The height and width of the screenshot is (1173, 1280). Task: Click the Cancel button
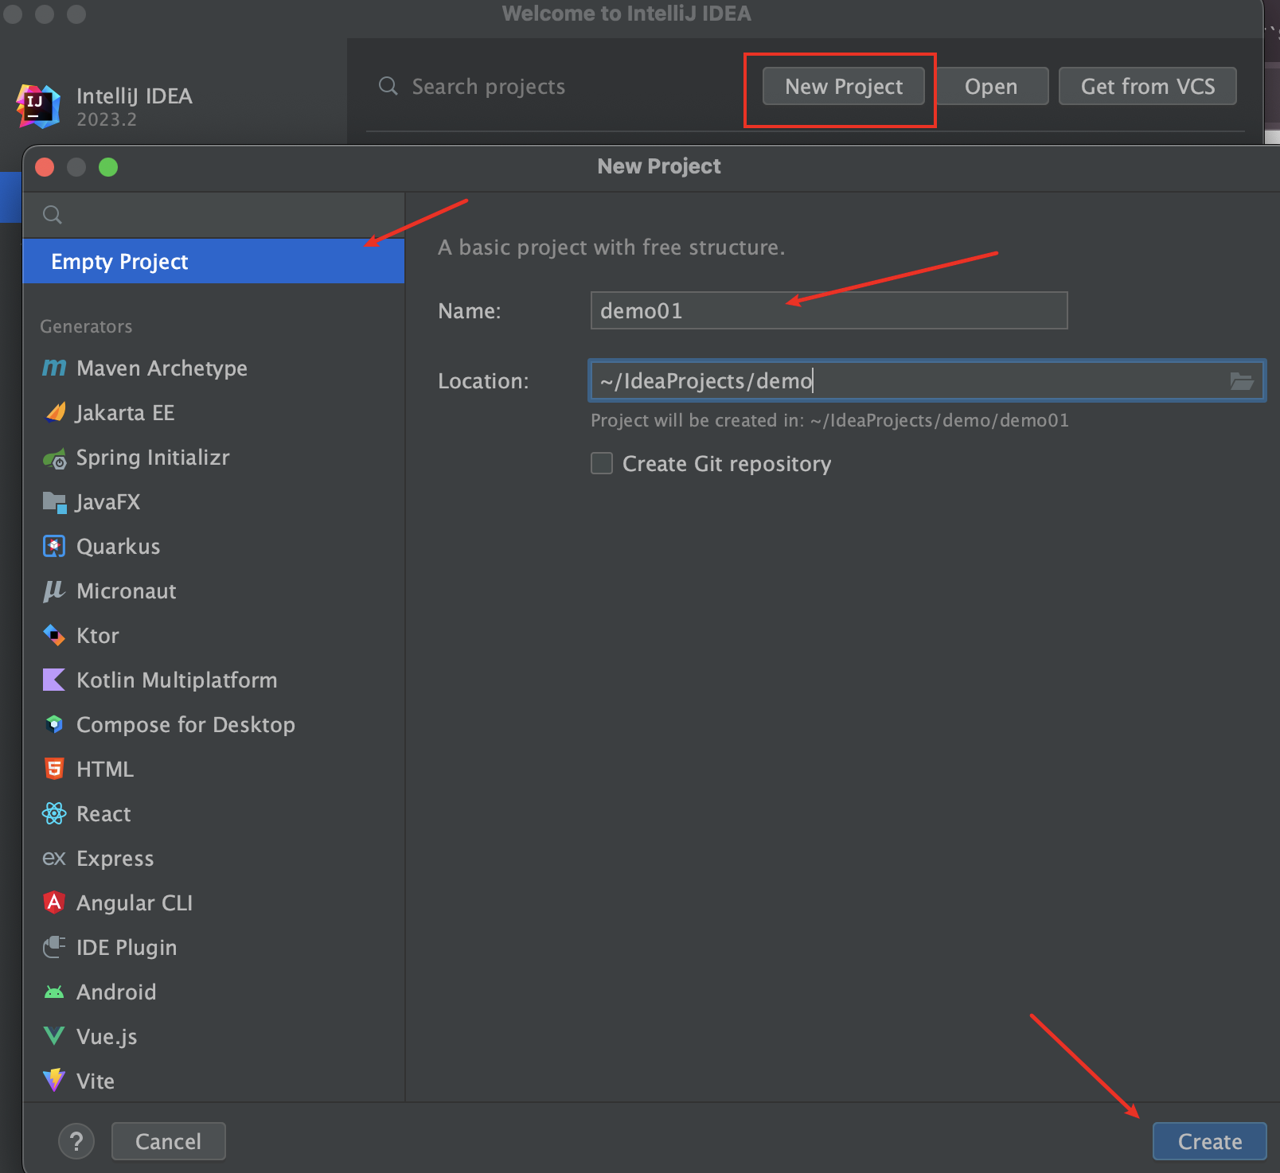(x=169, y=1142)
